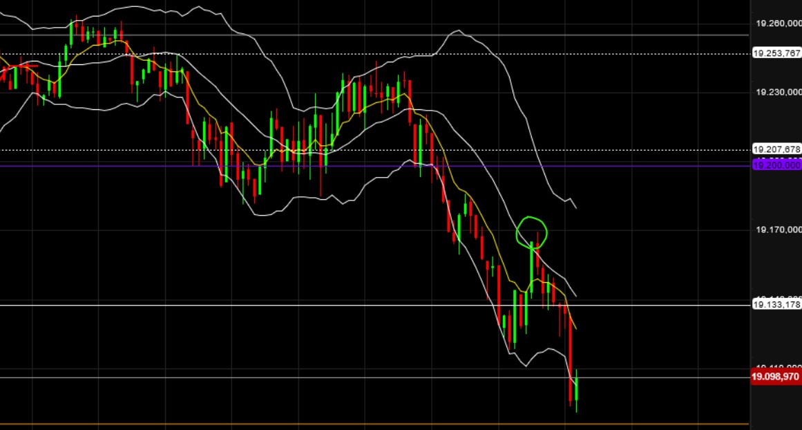
Task: Select the highlighted blue 19.200,000 price label
Action: pyautogui.click(x=776, y=165)
